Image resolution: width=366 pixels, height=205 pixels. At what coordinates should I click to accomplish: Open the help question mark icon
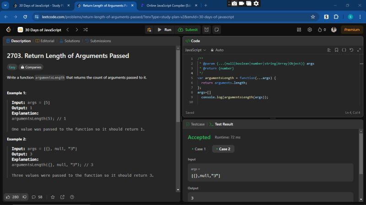(72, 197)
